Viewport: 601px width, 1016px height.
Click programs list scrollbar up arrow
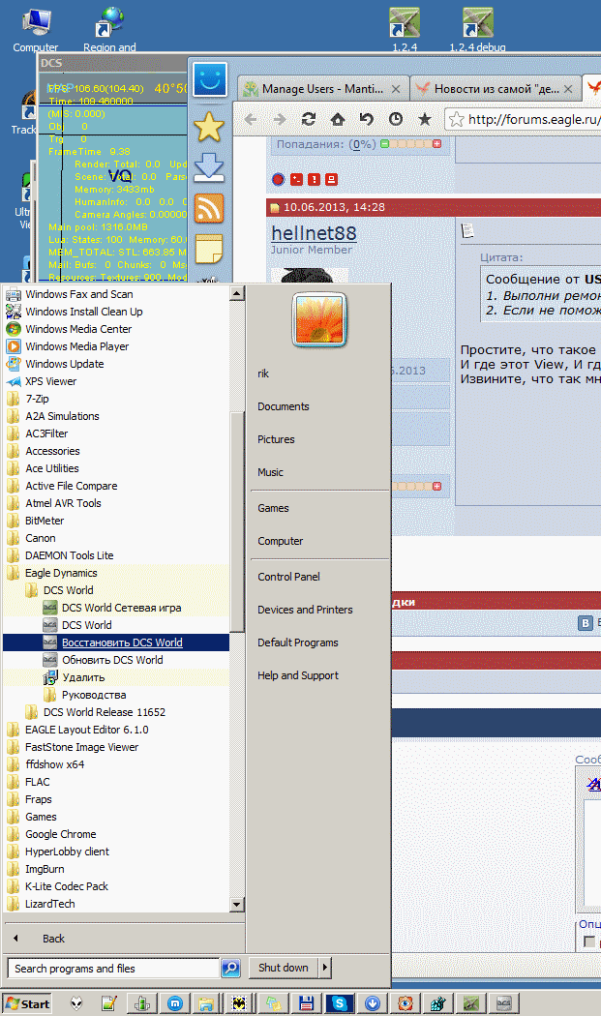(x=237, y=293)
